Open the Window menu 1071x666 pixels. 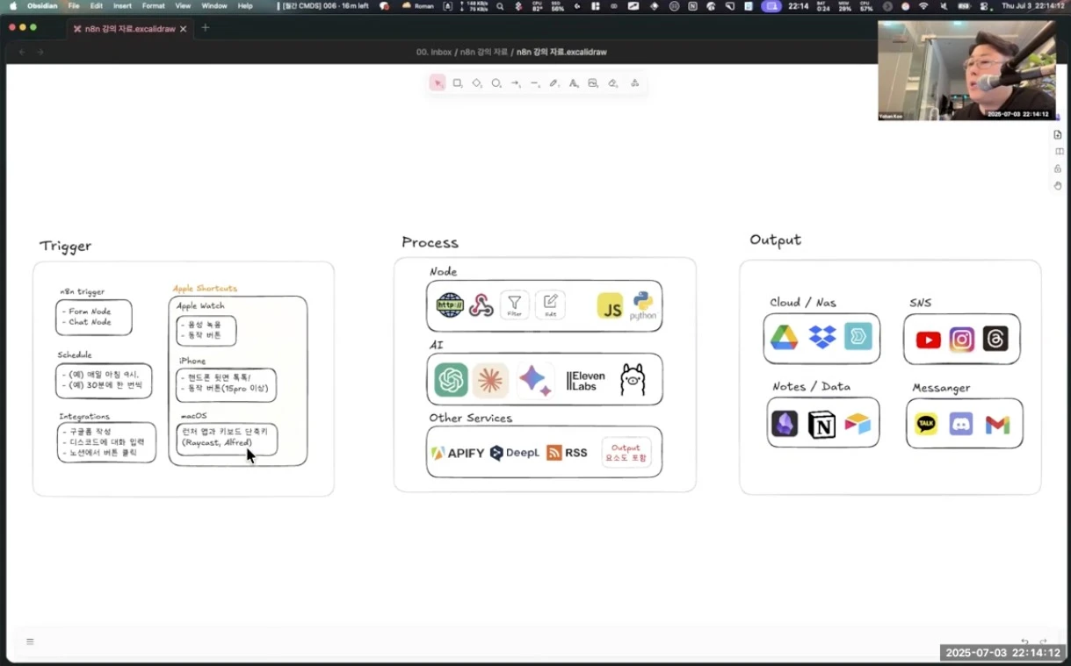pyautogui.click(x=214, y=6)
